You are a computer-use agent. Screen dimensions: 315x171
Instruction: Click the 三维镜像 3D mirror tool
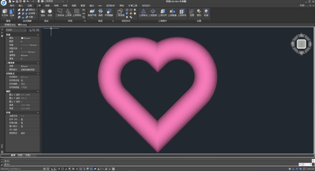coord(172,13)
